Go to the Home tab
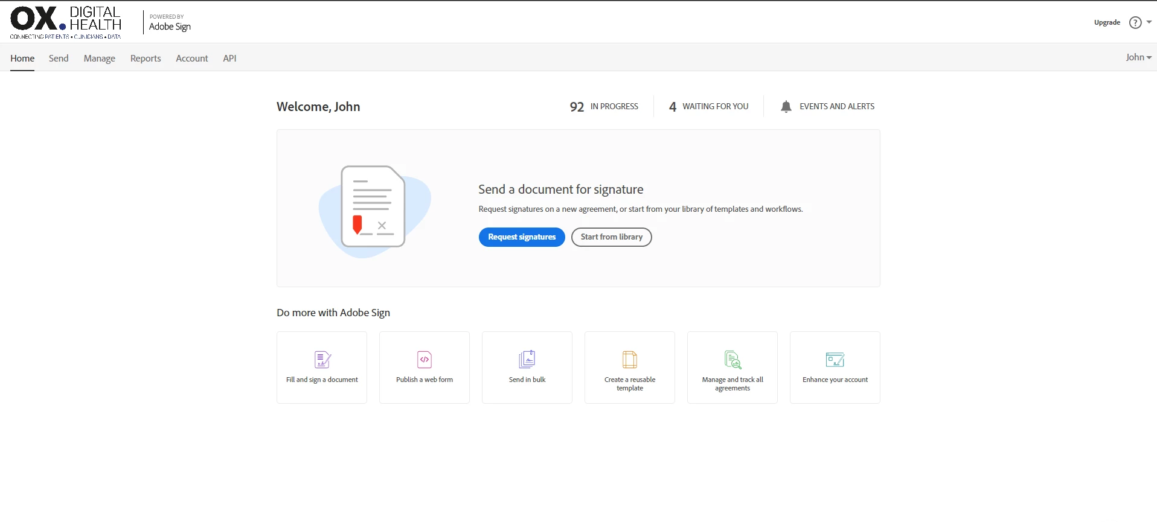1157x522 pixels. pyautogui.click(x=22, y=59)
